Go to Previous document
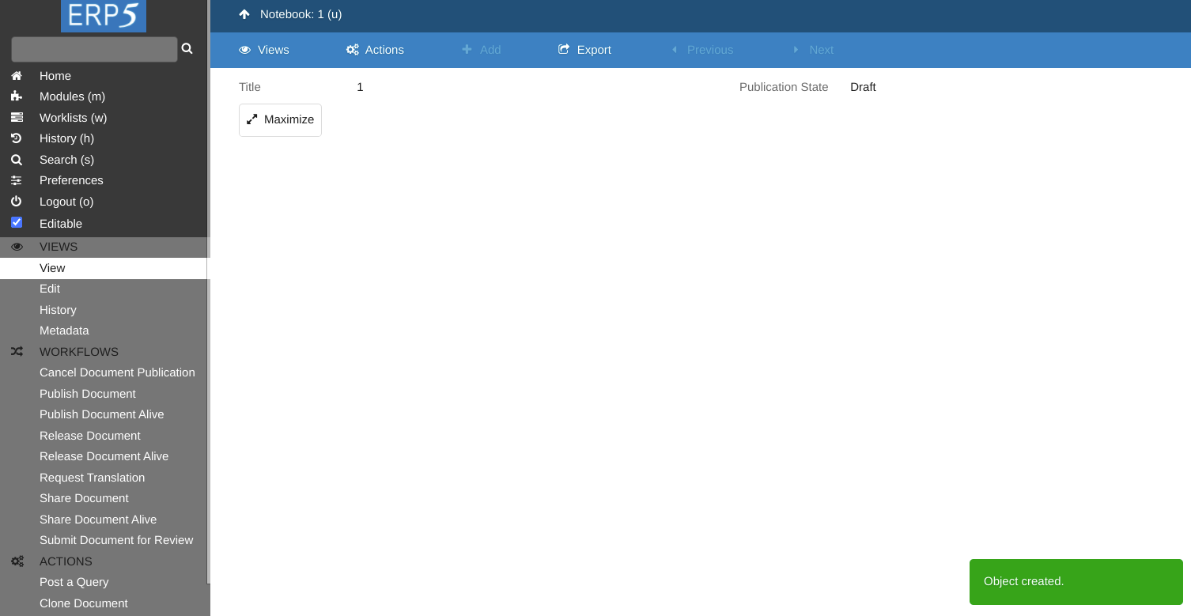Viewport: 1191px width, 616px height. click(x=702, y=50)
